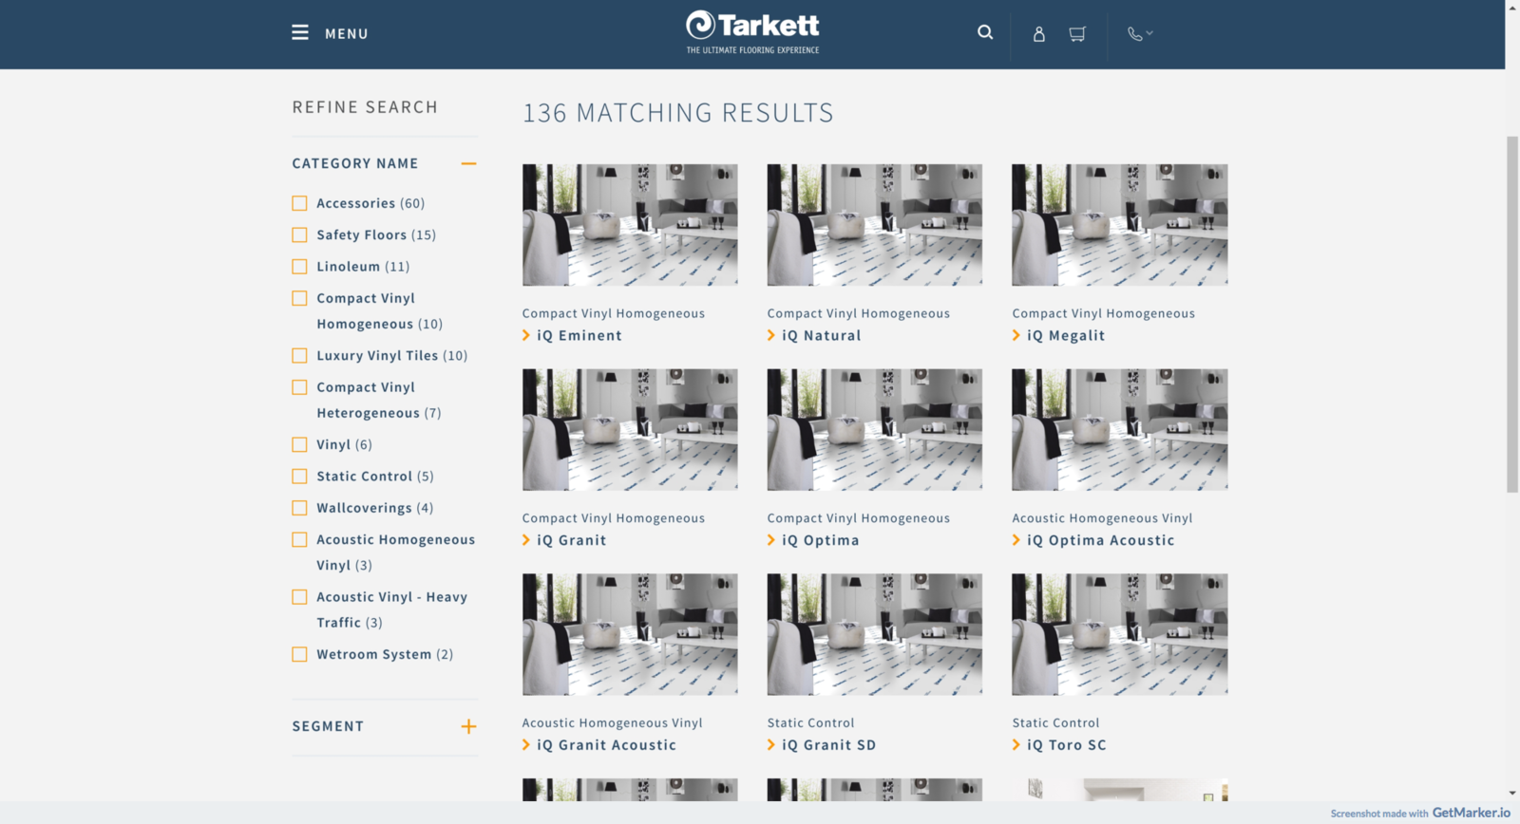Click 'Static Control' text above iQ Granit SD
The image size is (1520, 824).
point(811,723)
